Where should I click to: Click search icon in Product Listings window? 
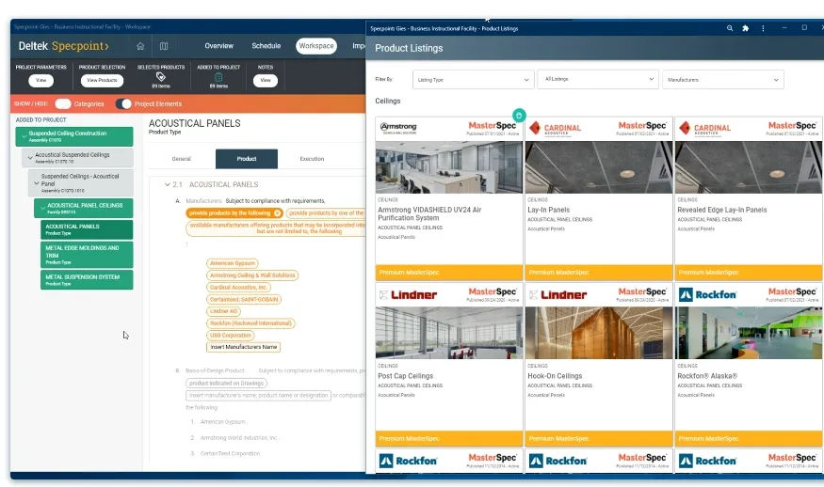point(730,28)
